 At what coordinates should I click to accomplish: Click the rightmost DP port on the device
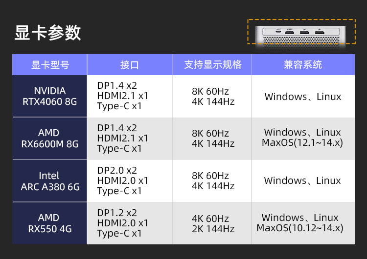(320, 32)
